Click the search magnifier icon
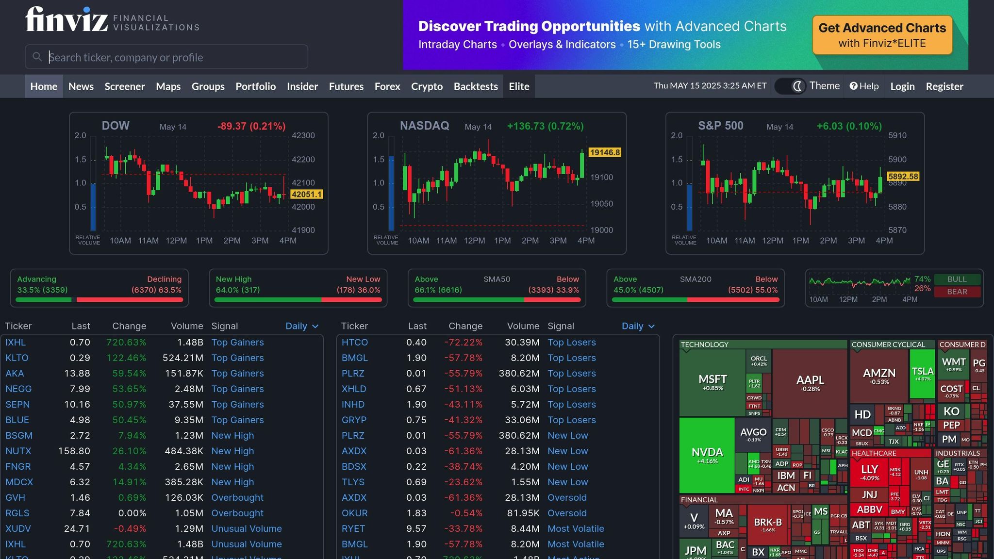994x559 pixels. 37,57
